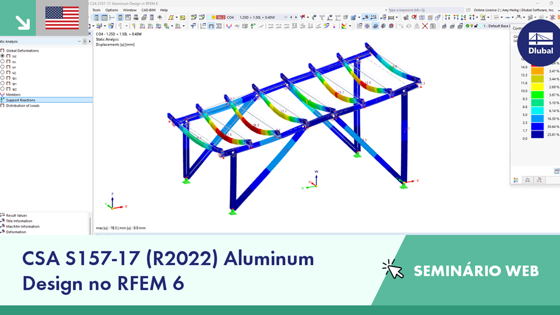Click the magnifier with red X icon
The height and width of the screenshot is (315, 560).
[414, 17]
